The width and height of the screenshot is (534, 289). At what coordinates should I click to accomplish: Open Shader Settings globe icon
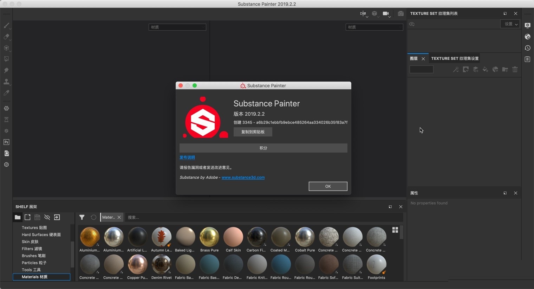527,37
